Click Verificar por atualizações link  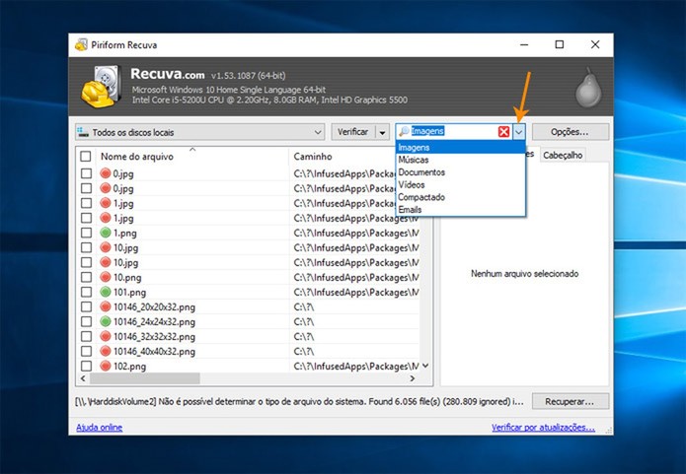pyautogui.click(x=543, y=428)
